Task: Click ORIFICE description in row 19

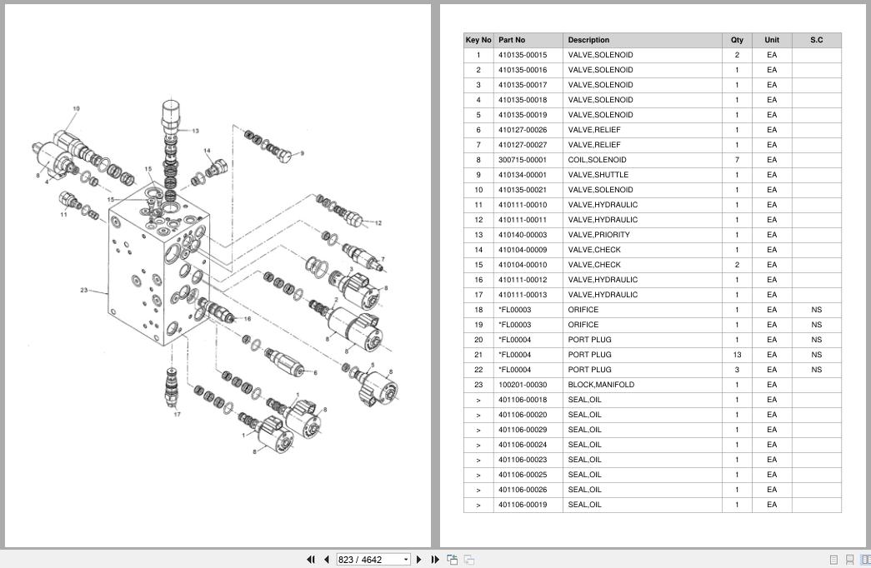Action: pyautogui.click(x=583, y=325)
